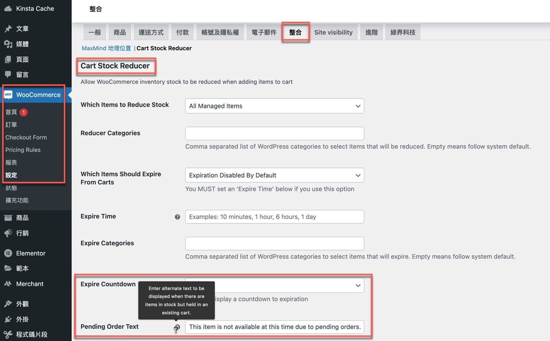Switch to the 進階 settings tab
Viewport: 550px width, 341px height.
pos(372,32)
